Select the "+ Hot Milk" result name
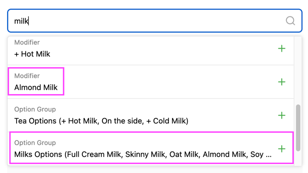This screenshot has height=173, width=308. click(32, 54)
